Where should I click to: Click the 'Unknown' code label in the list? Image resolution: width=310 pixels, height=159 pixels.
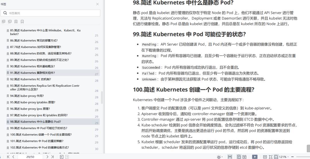coord(149,80)
